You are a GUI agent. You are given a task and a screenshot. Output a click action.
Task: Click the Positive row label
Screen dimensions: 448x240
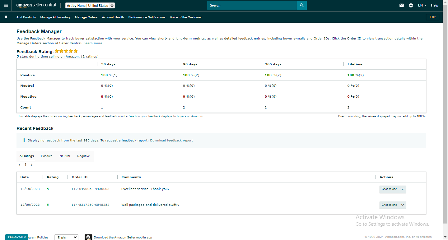pos(27,75)
